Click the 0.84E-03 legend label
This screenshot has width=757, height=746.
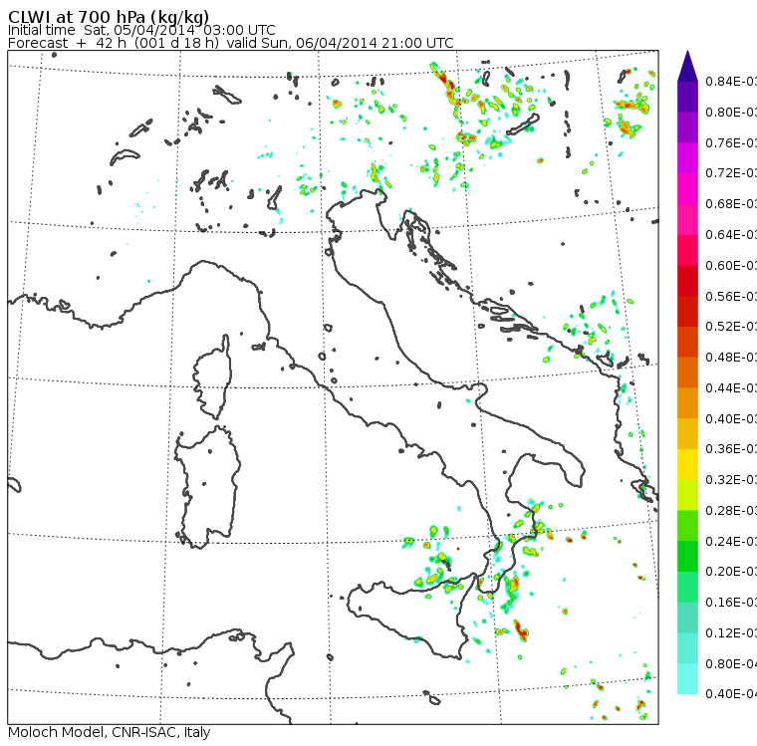click(x=731, y=82)
